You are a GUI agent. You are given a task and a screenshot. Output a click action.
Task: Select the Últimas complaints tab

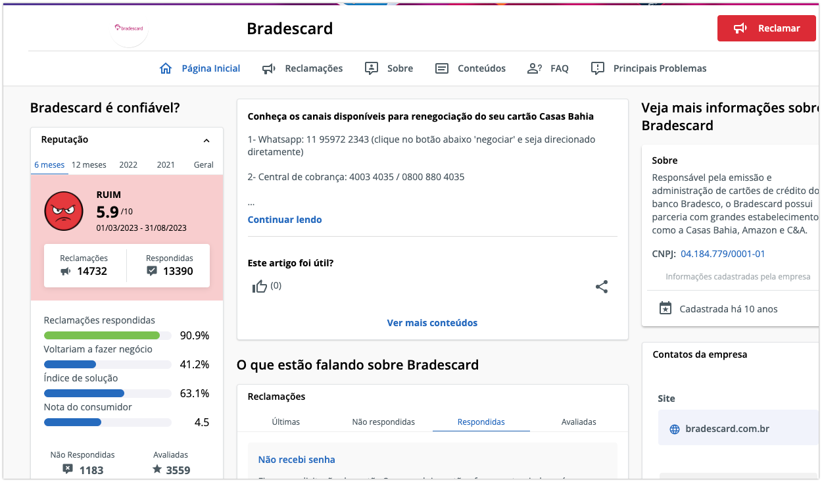pyautogui.click(x=285, y=422)
